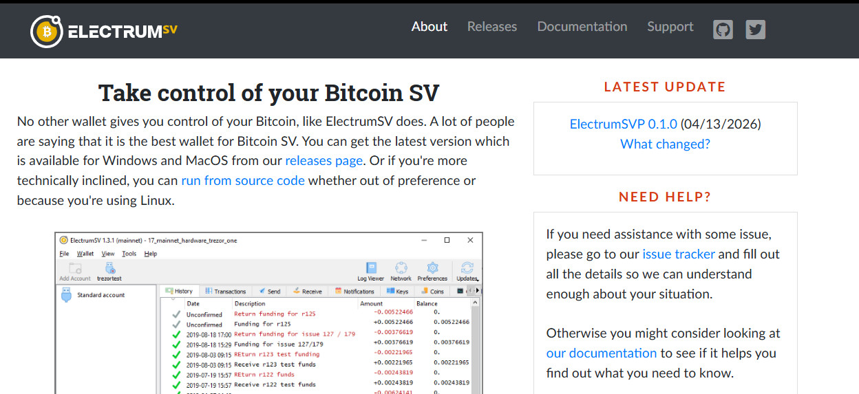Select 'Funding for r125' row
859x394 pixels.
tap(321, 324)
